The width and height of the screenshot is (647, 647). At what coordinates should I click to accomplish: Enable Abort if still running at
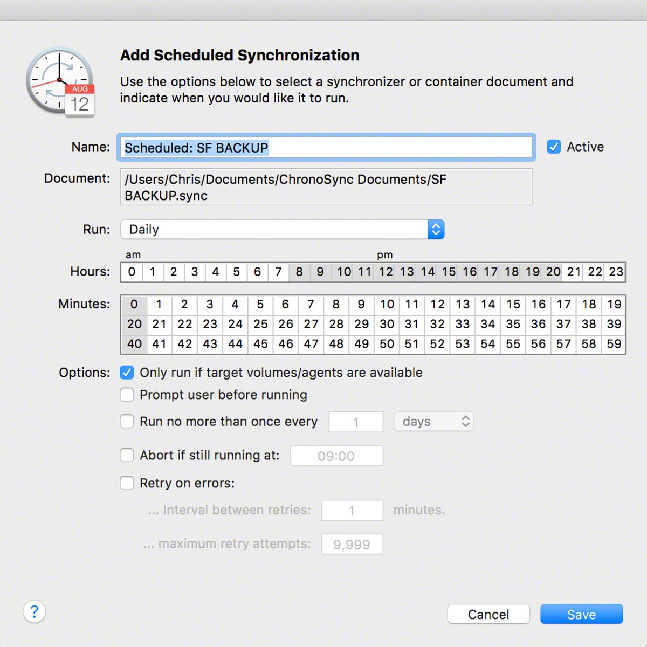coord(127,455)
